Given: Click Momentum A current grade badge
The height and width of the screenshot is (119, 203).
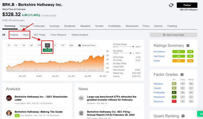Looking at the screenshot, I should (174, 97).
